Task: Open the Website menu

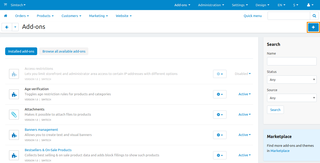Action: tap(124, 16)
